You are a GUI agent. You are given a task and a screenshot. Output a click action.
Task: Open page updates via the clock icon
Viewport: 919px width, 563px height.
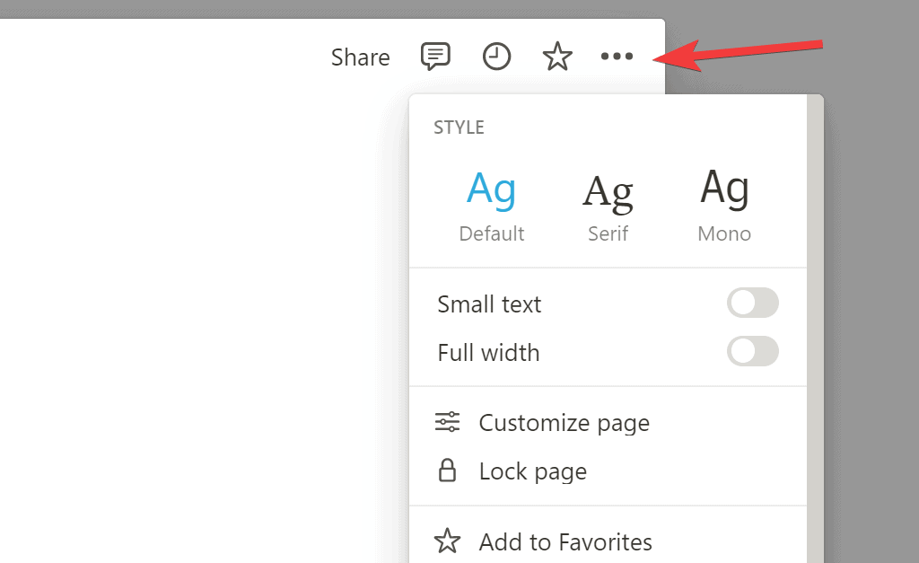click(x=496, y=57)
